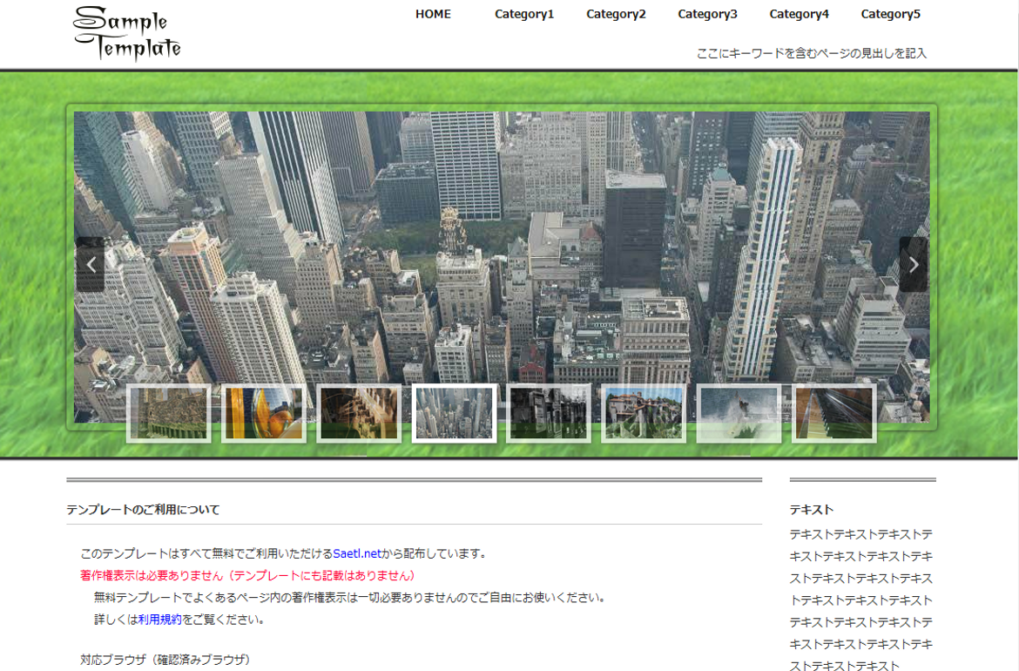Pick the third thumbnail in slider
1019x671 pixels.
tap(359, 413)
